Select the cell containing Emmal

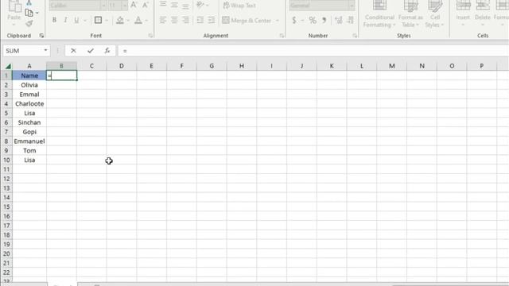(29, 95)
